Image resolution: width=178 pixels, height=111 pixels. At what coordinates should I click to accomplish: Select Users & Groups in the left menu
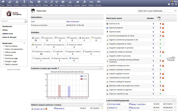10,37
